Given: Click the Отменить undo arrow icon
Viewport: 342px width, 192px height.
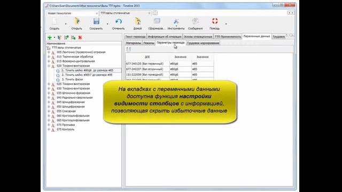Looking at the screenshot, I should click(x=119, y=21).
